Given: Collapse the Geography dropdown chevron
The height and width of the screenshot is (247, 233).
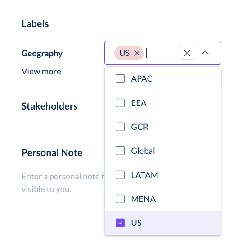Looking at the screenshot, I should tap(205, 53).
